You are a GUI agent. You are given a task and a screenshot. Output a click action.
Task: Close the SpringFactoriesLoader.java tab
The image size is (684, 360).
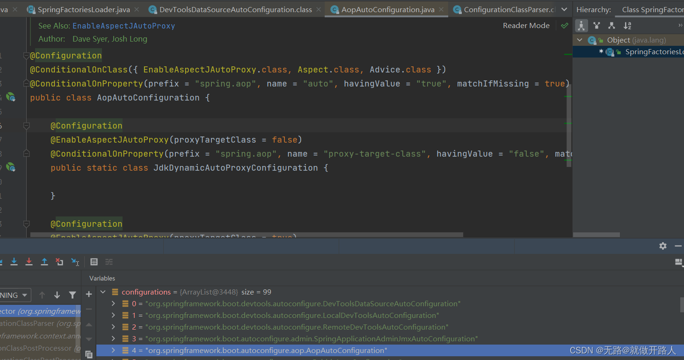tap(137, 9)
